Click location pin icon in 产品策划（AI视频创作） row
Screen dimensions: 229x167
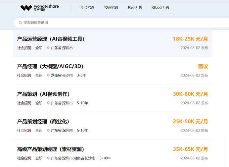(48, 103)
